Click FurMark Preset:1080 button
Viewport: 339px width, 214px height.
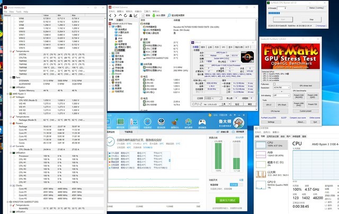coord(299,104)
